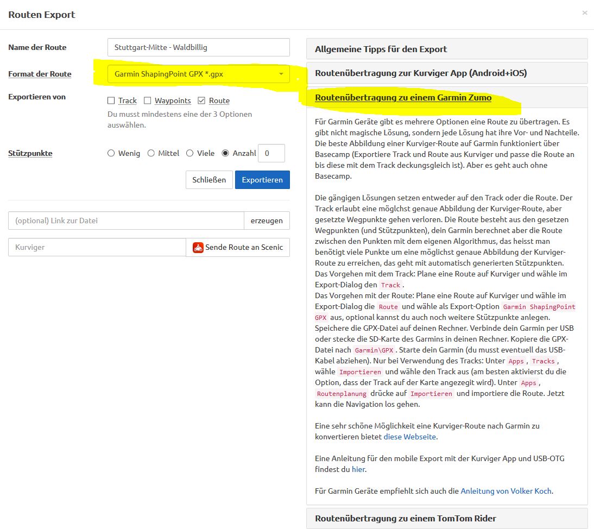Click the Name der Route text field
594x529 pixels.
[x=199, y=47]
